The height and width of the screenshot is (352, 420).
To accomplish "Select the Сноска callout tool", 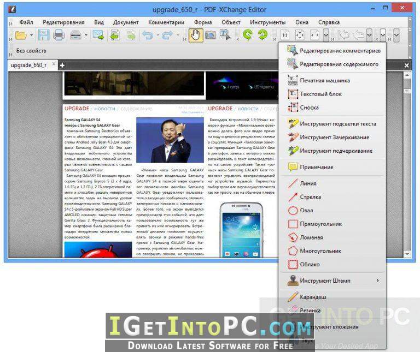I will click(x=332, y=108).
